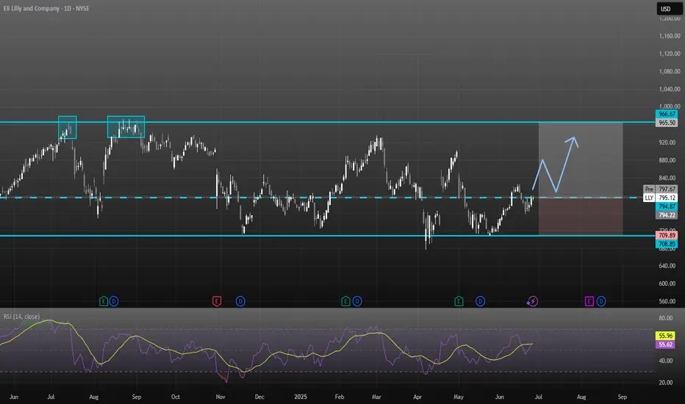This screenshot has width=685, height=404.
Task: Open the RSI (14, close) indicator legend
Action: [21, 316]
